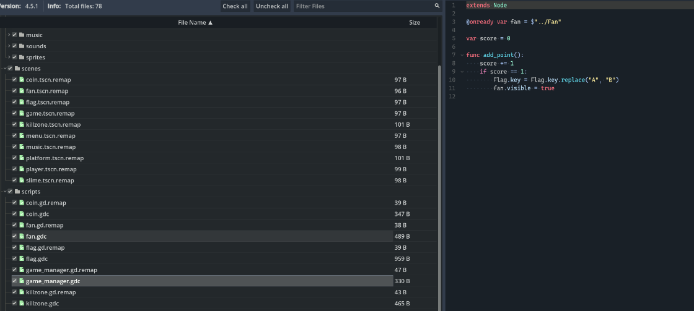Viewport: 694px width, 311px height.
Task: Uncheck the sounds folder checkbox
Action: pyautogui.click(x=14, y=46)
